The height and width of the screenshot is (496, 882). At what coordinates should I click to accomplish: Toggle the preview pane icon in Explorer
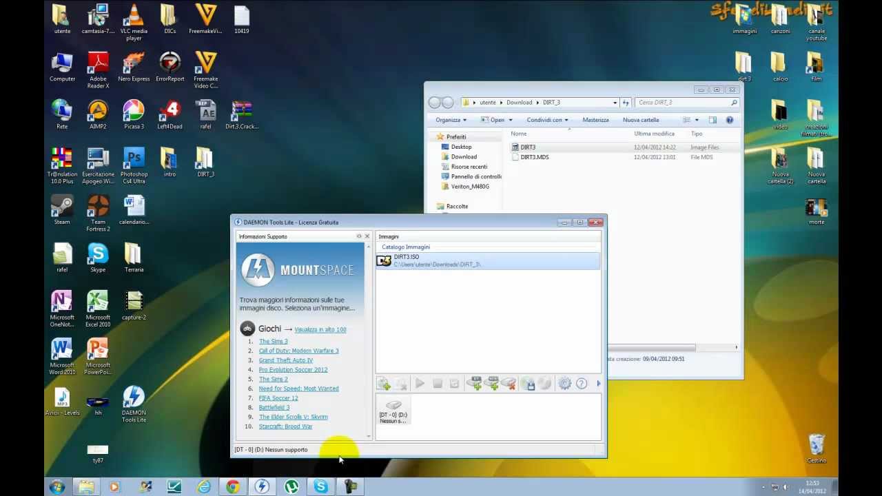[x=712, y=120]
